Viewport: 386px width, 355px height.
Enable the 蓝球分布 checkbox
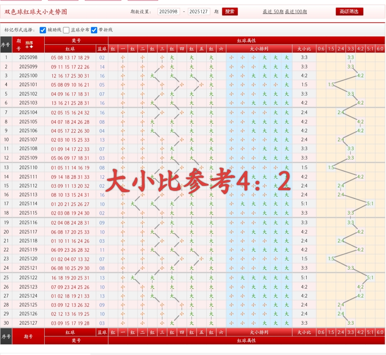pos(66,30)
